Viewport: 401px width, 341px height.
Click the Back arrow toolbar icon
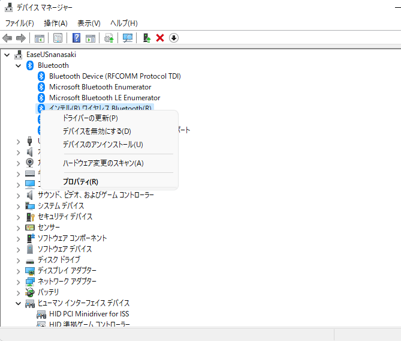click(x=7, y=38)
